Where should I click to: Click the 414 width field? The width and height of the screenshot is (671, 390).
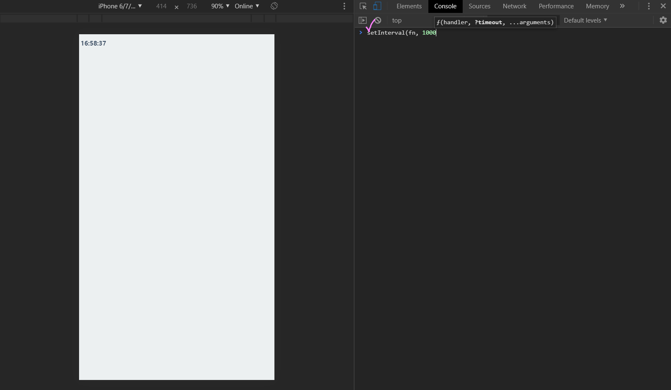tap(161, 6)
